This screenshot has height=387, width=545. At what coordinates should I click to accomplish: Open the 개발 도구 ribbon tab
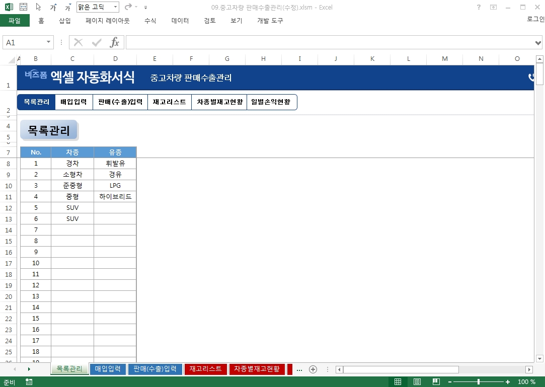270,21
